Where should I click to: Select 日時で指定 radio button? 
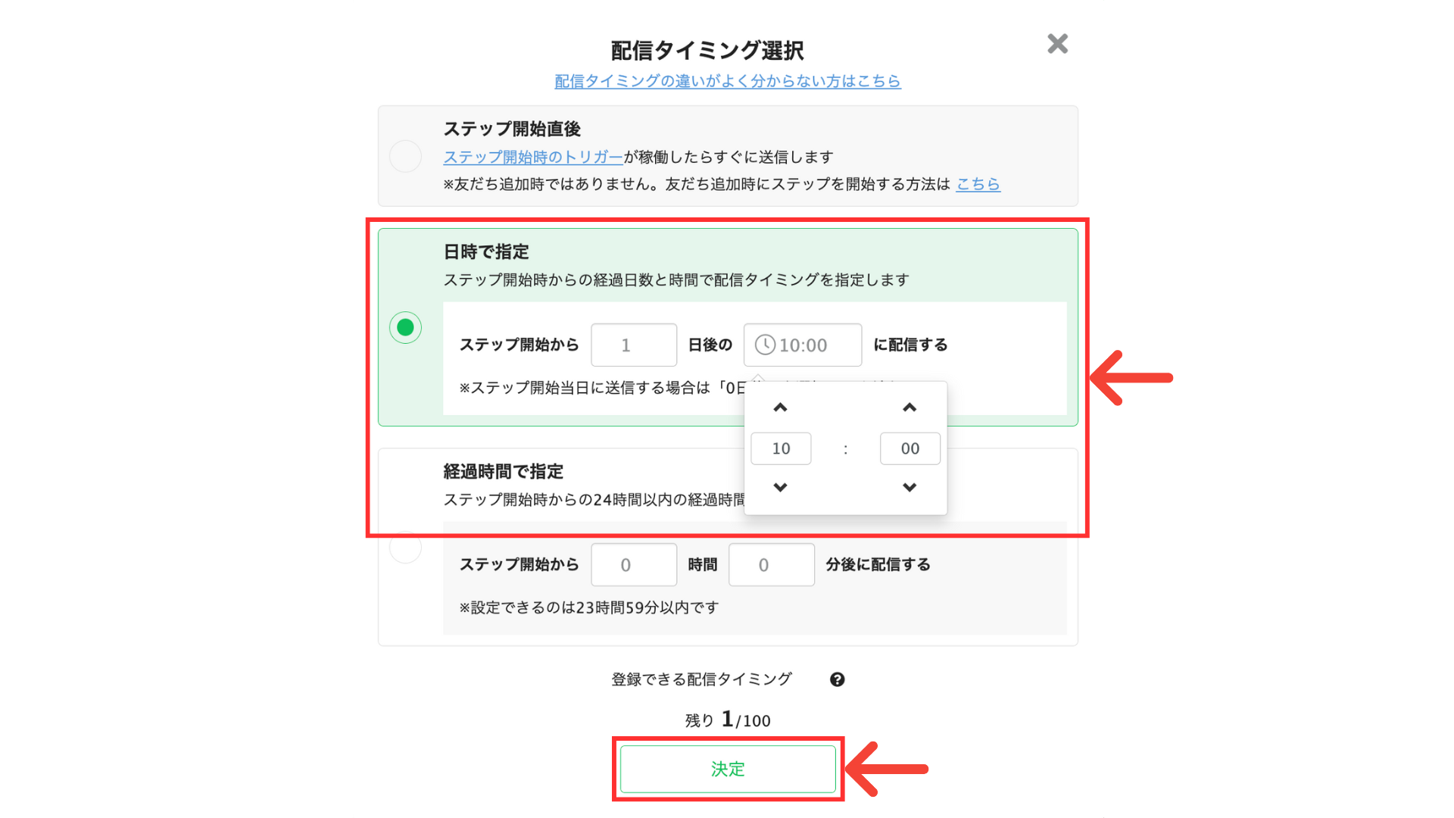pyautogui.click(x=405, y=327)
